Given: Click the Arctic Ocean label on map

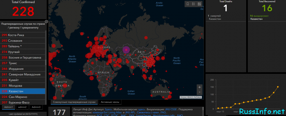Looking at the screenshot, I should point(159,4).
